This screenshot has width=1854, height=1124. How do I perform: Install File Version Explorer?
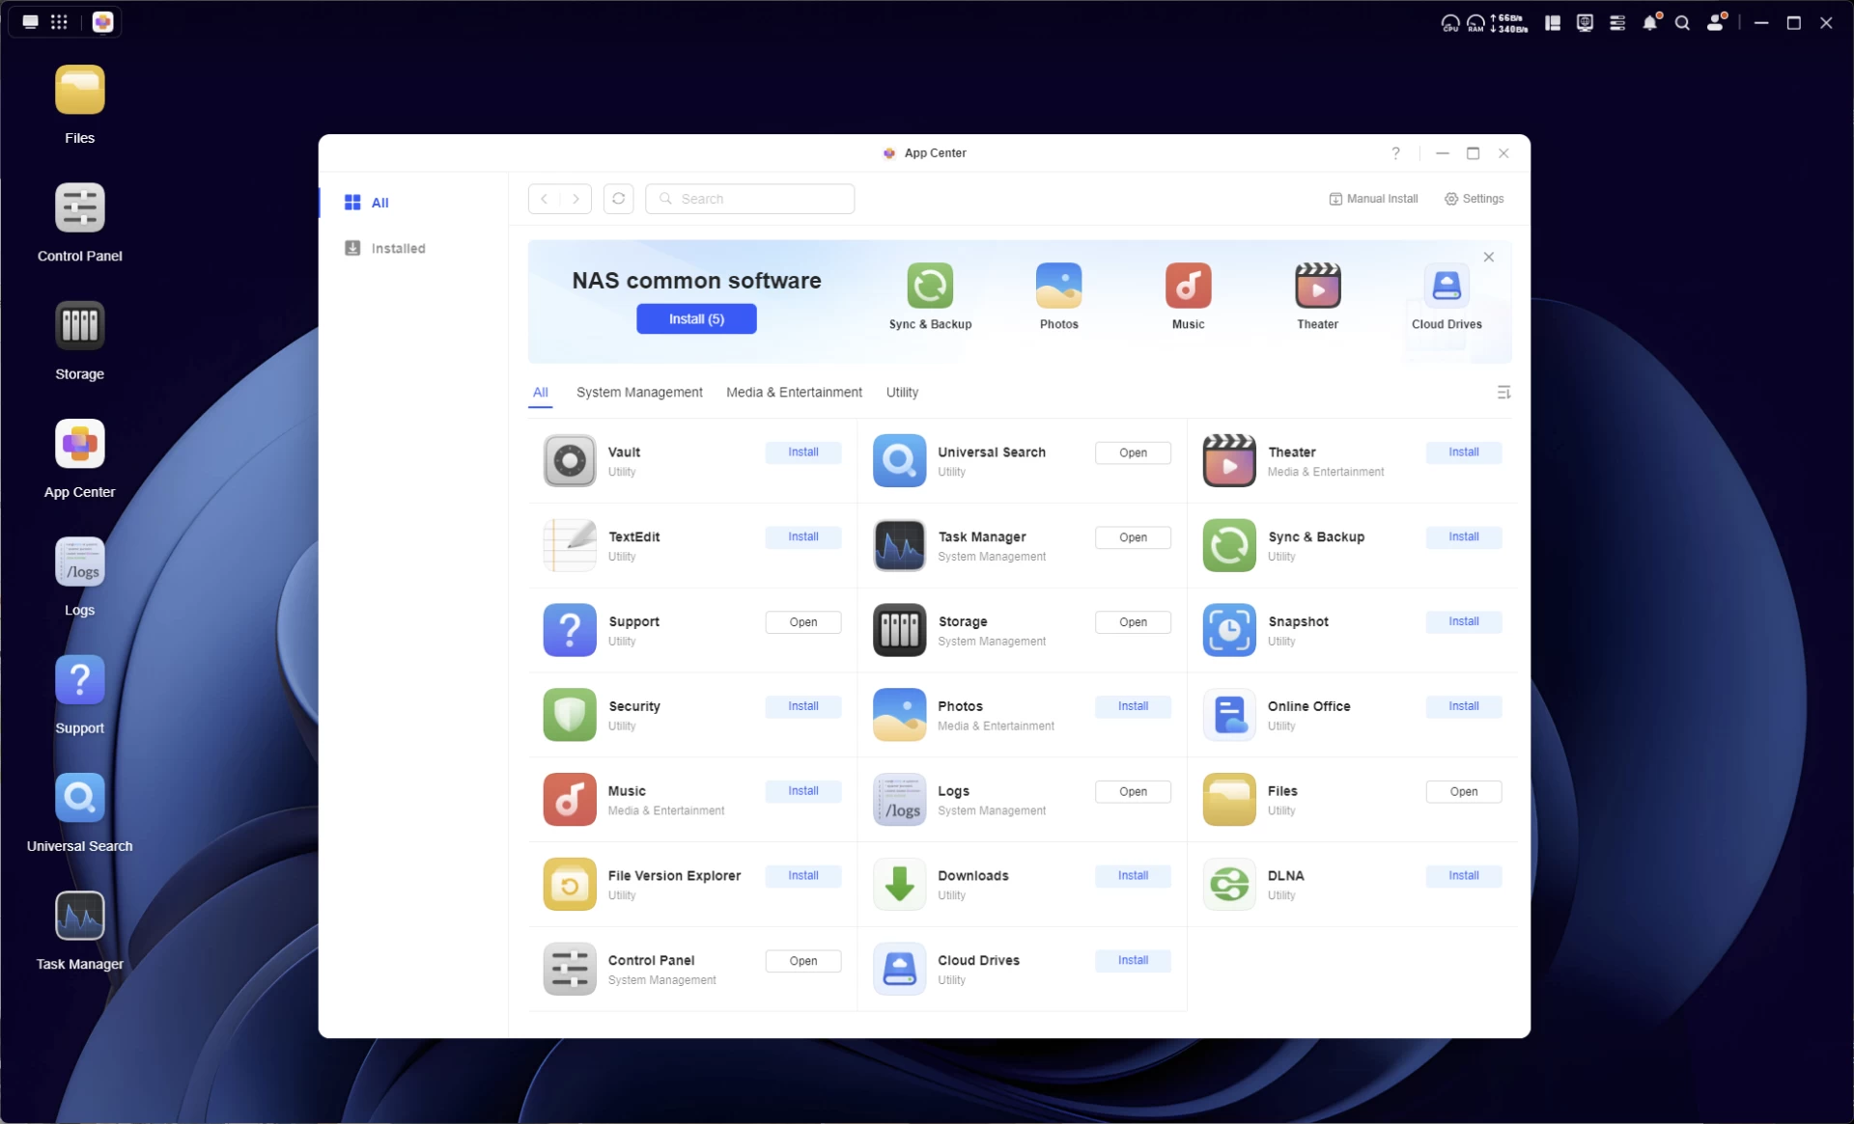(803, 877)
